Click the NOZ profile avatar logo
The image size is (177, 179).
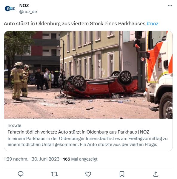click(10, 9)
